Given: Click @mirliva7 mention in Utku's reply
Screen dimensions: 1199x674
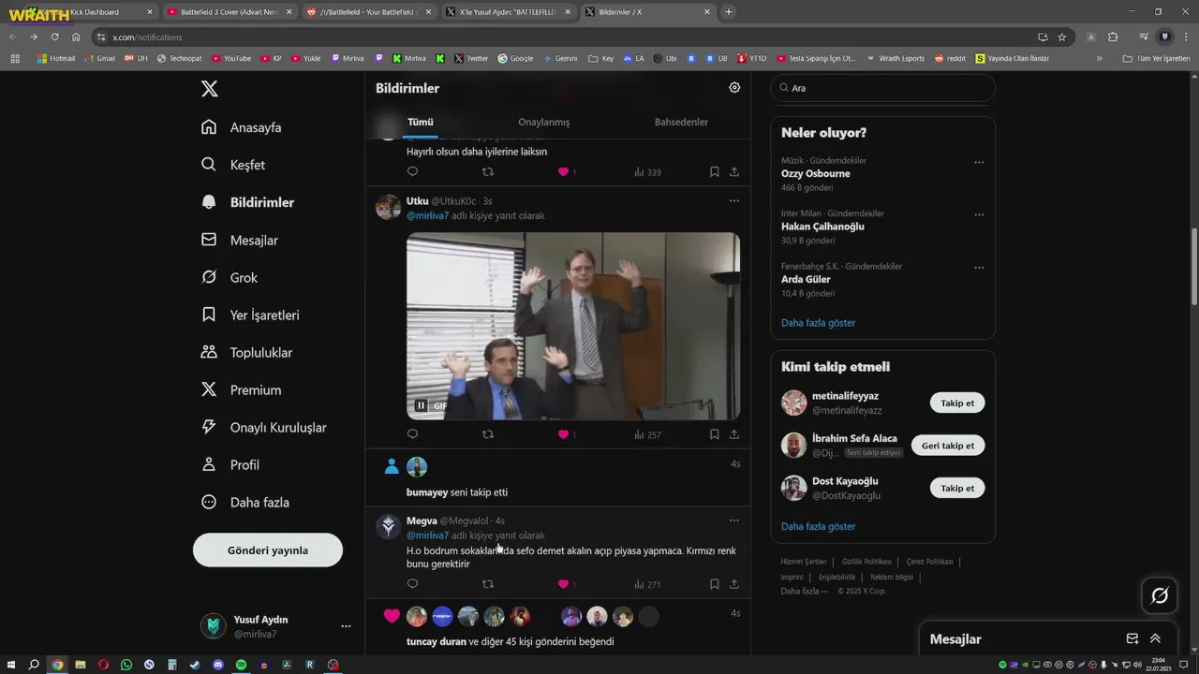Looking at the screenshot, I should 427,216.
